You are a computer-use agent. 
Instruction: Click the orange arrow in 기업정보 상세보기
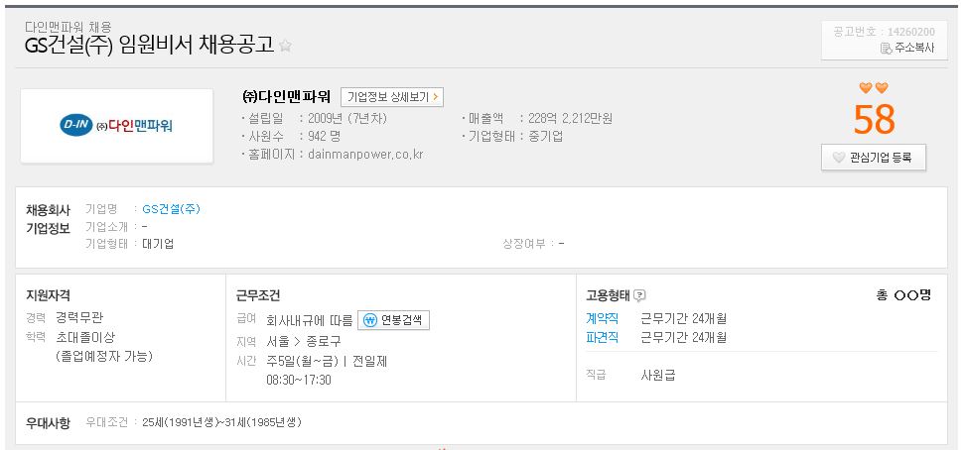pyautogui.click(x=435, y=97)
